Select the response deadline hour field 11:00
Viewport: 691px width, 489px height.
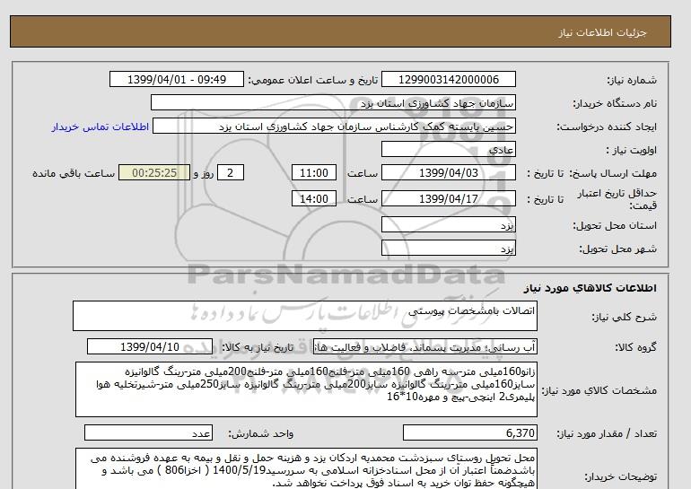[314, 172]
